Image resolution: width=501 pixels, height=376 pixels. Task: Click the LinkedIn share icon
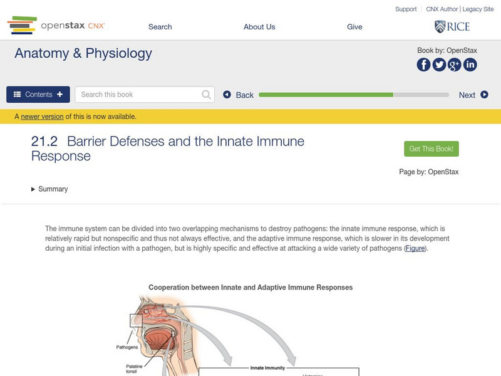coord(470,65)
